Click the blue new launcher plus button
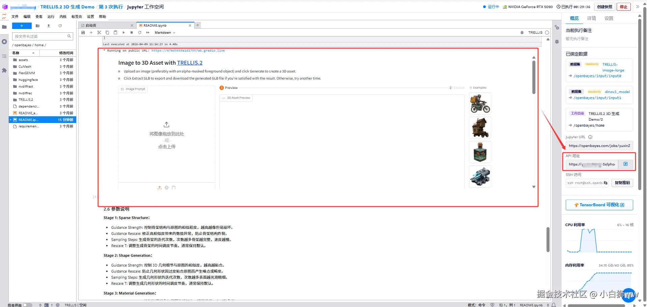The width and height of the screenshot is (647, 307). [22, 26]
